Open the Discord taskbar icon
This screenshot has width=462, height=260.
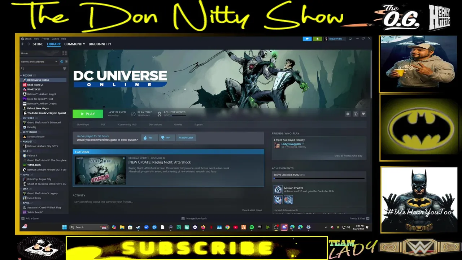(x=284, y=227)
